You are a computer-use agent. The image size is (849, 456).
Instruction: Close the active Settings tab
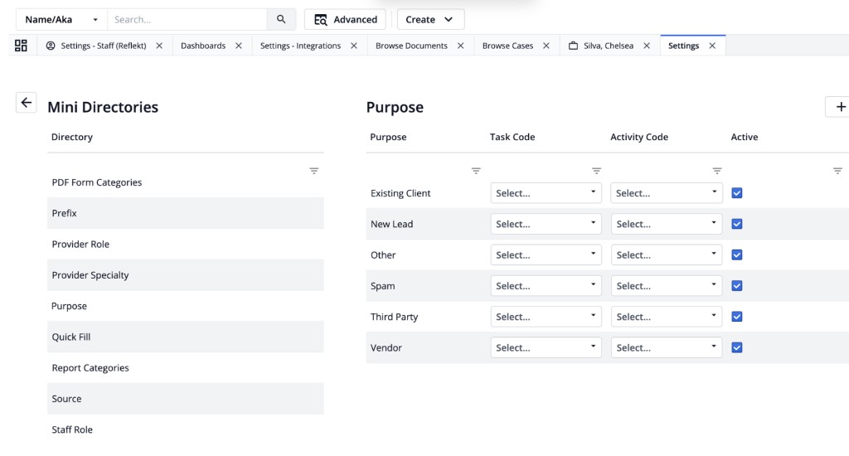tap(712, 46)
